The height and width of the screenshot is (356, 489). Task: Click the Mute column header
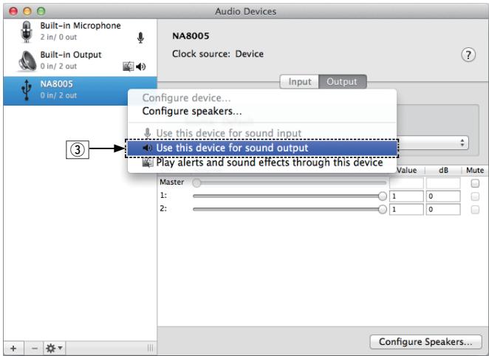click(475, 170)
